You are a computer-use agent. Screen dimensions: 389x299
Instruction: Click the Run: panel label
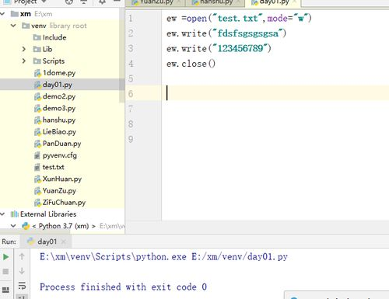[x=9, y=242]
